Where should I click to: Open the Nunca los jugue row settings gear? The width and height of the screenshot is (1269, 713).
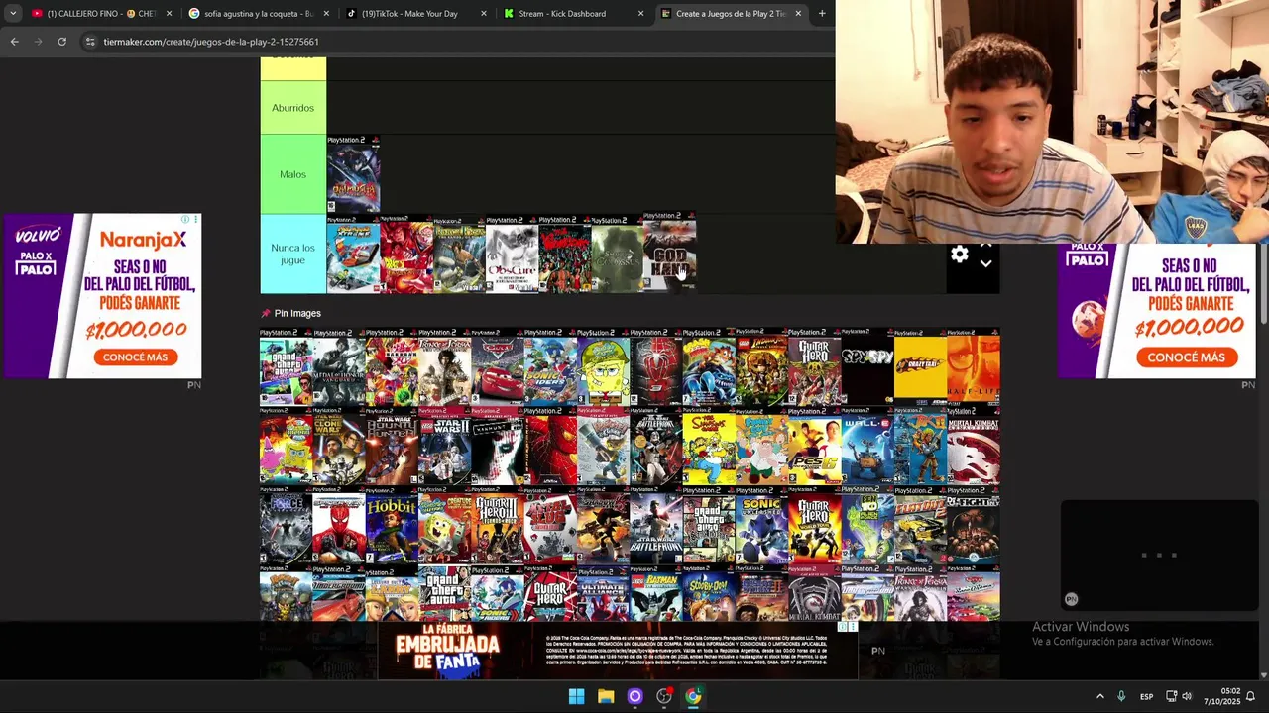[x=959, y=255]
